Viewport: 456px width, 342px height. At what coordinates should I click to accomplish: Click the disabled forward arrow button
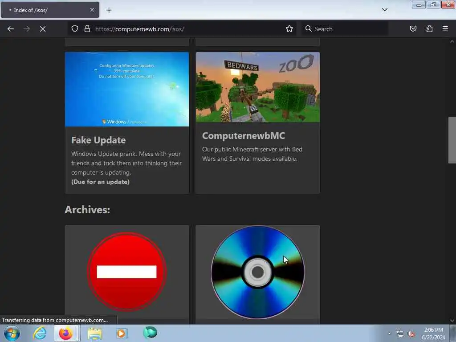tap(27, 29)
